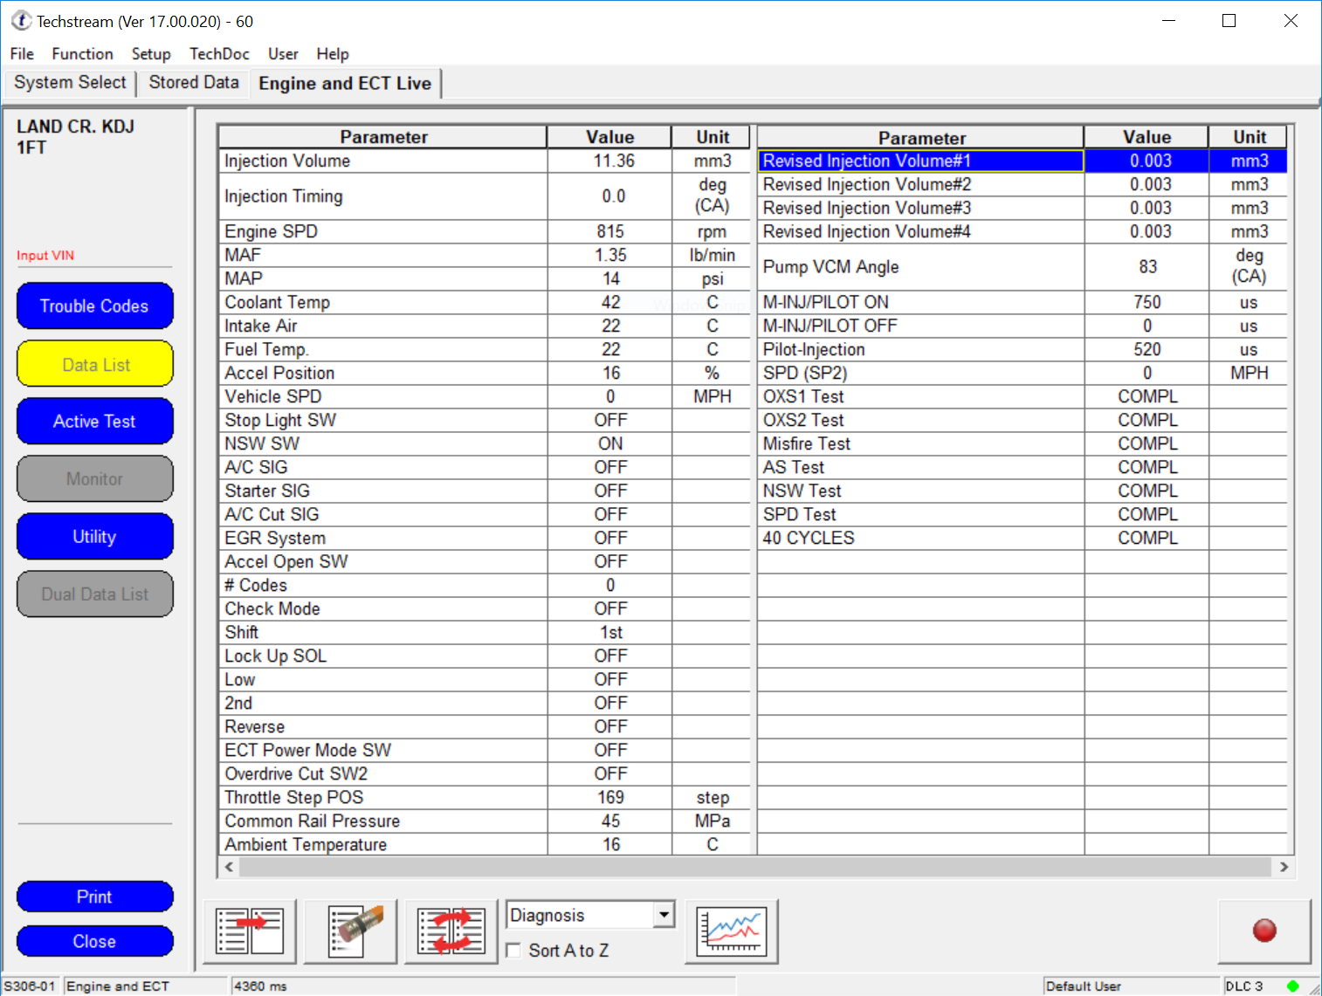
Task: Select the Throttle Step POS row
Action: tap(484, 797)
